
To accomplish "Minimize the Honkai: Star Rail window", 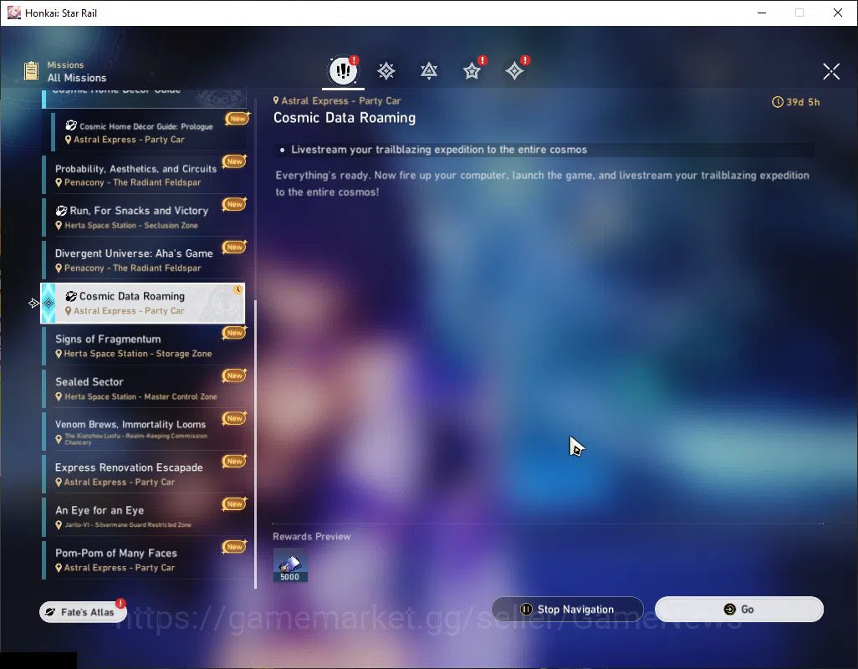I will 761,13.
